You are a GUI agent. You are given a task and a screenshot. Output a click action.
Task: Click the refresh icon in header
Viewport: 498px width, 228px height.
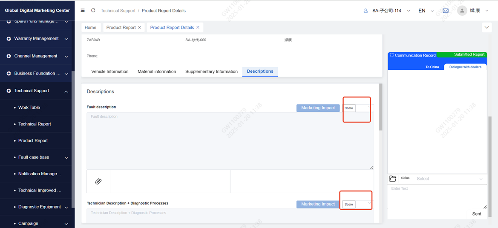tap(93, 11)
